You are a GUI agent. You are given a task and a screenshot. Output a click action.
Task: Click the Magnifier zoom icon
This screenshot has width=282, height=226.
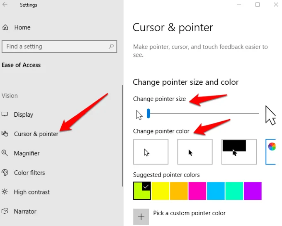[x=5, y=153]
